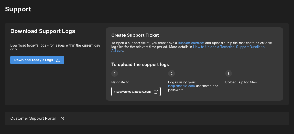Click 'Upload .zip log files.' text
Screen dimensions: 294x134
point(241,82)
